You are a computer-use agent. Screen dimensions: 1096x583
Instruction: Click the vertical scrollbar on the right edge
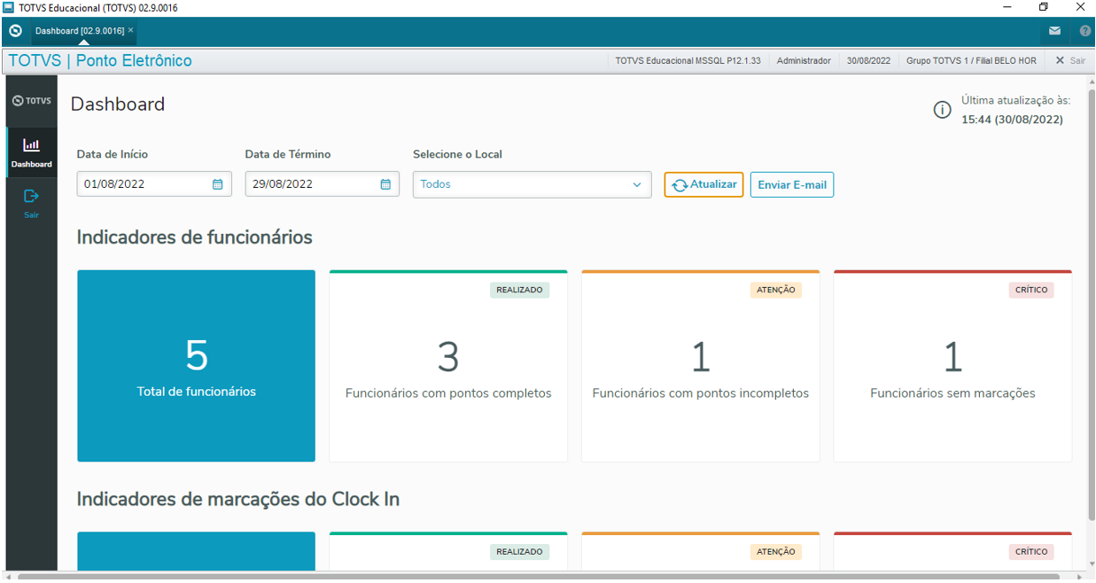tap(1091, 266)
